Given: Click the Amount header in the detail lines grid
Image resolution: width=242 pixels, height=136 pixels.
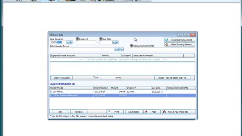Looking at the screenshot, I should (x=111, y=56).
